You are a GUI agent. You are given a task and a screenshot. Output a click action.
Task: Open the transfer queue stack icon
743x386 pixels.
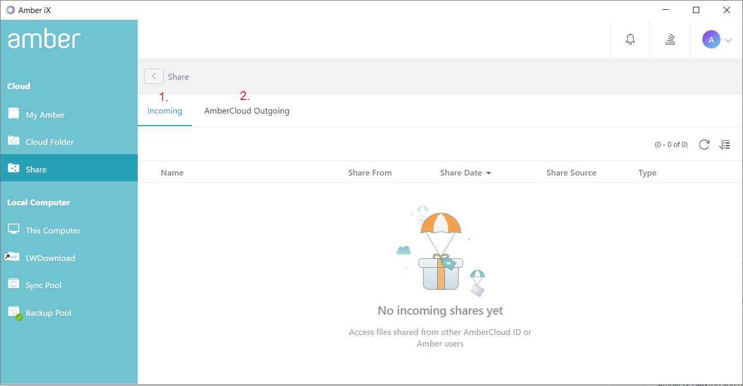point(670,40)
